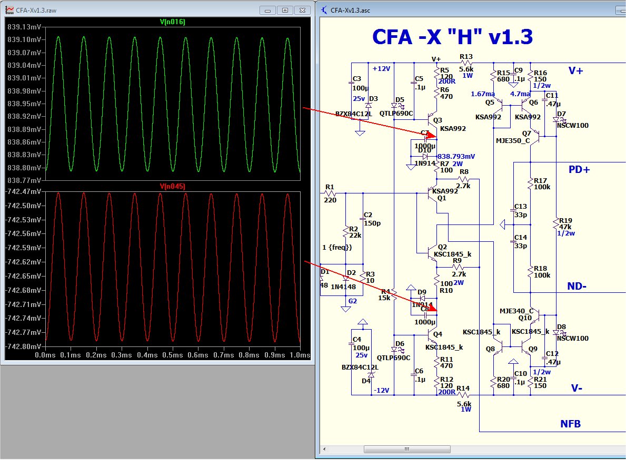Select the R18 100k resistor label
This screenshot has width=626, height=460.
coord(542,272)
